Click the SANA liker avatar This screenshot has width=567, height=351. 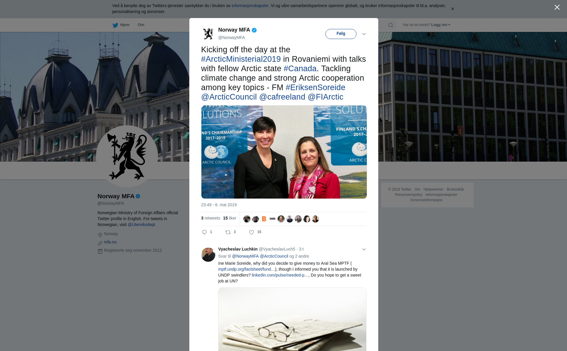coord(273,219)
